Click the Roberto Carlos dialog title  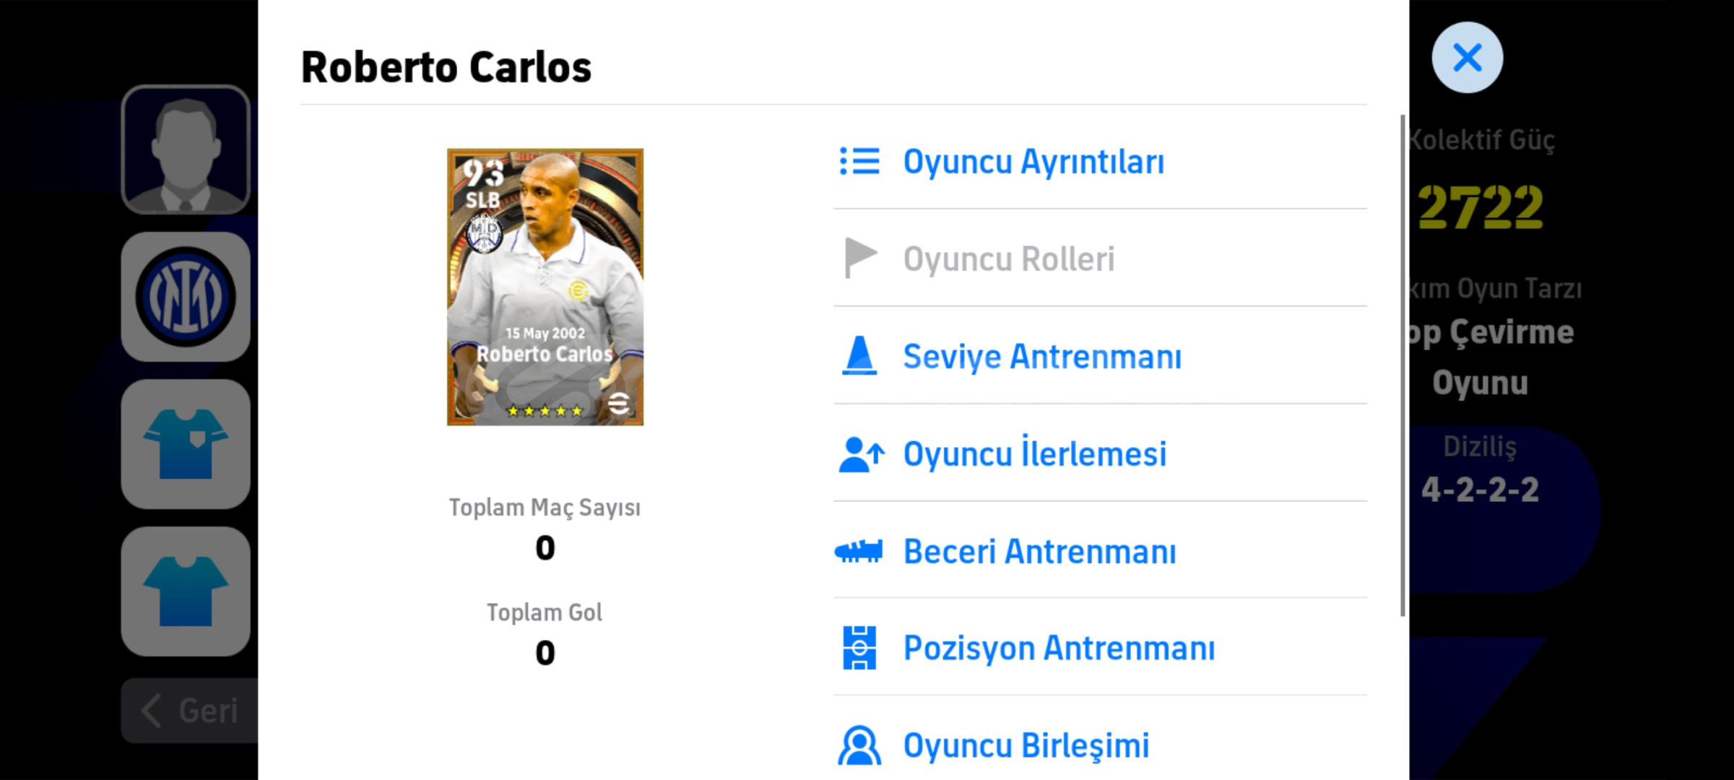(x=446, y=67)
